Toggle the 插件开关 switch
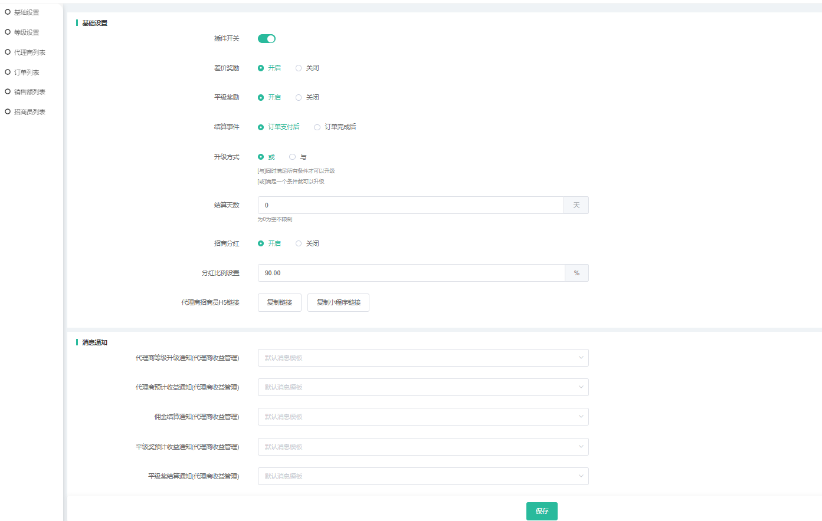The image size is (822, 521). [x=267, y=39]
